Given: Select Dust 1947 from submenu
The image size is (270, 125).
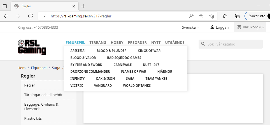Looking at the screenshot, I should click(x=151, y=65).
